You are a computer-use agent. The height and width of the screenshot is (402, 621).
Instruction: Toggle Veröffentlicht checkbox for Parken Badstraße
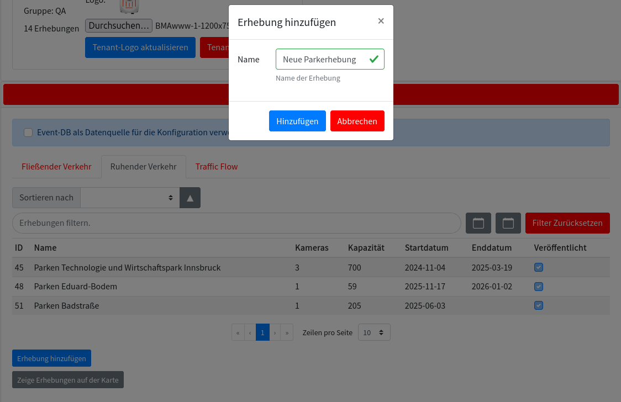pos(539,305)
